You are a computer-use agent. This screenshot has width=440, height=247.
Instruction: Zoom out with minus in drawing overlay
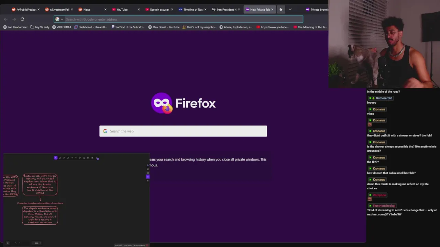point(32,243)
